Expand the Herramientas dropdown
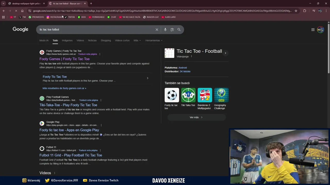The width and height of the screenshot is (330, 185). pyautogui.click(x=154, y=40)
